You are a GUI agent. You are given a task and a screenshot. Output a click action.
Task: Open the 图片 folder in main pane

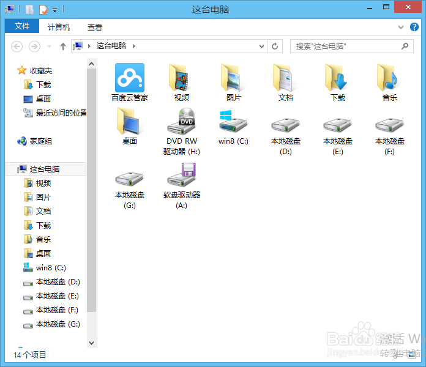click(x=233, y=82)
